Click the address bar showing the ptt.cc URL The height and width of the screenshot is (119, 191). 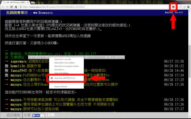(95, 7)
